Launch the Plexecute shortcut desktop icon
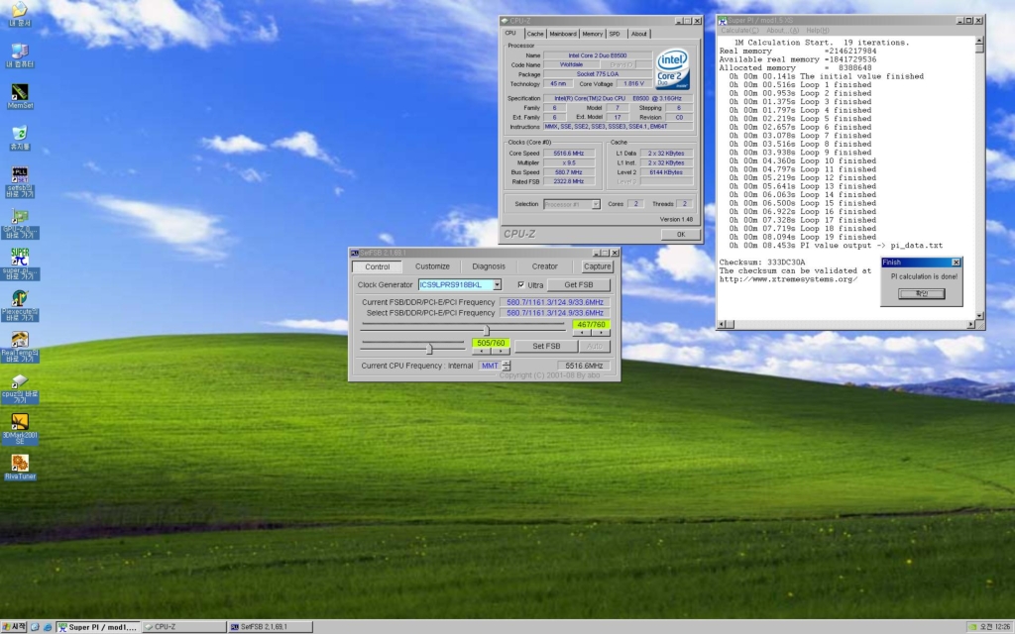 (20, 305)
